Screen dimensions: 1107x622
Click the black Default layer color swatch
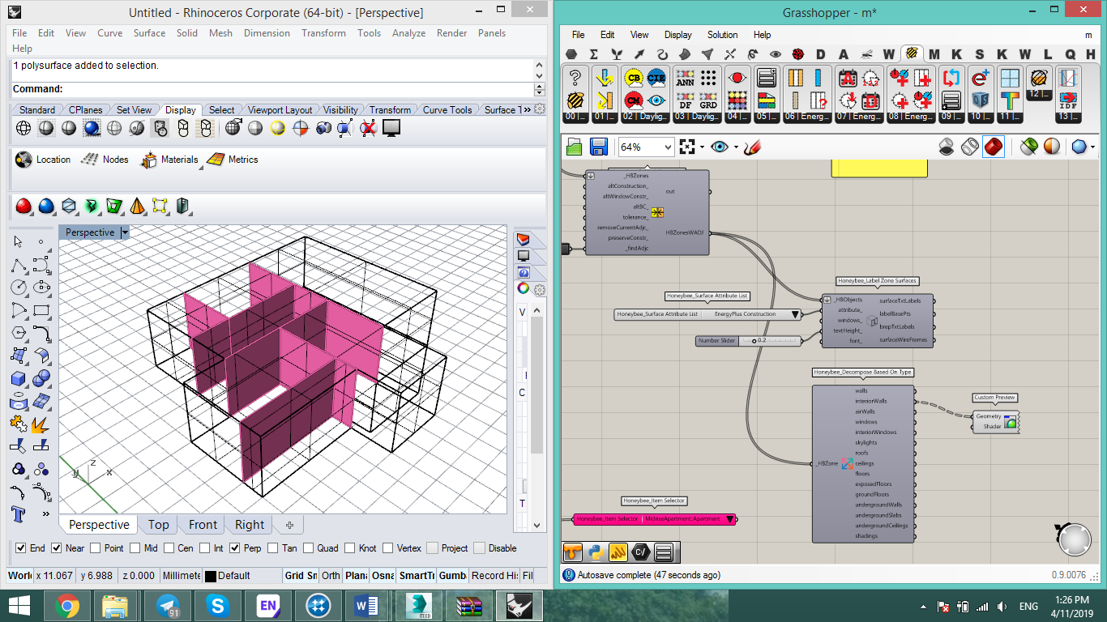click(x=211, y=577)
